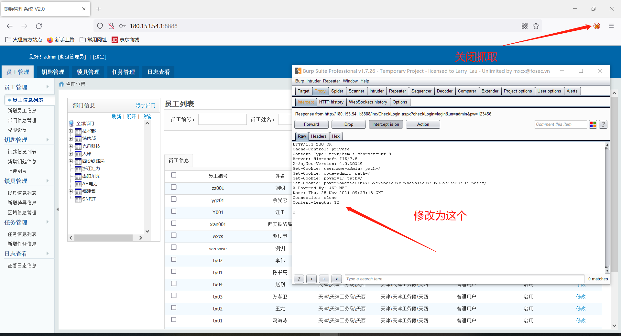Click the proxy extension icon in toolbar
This screenshot has width=621, height=336.
click(597, 26)
